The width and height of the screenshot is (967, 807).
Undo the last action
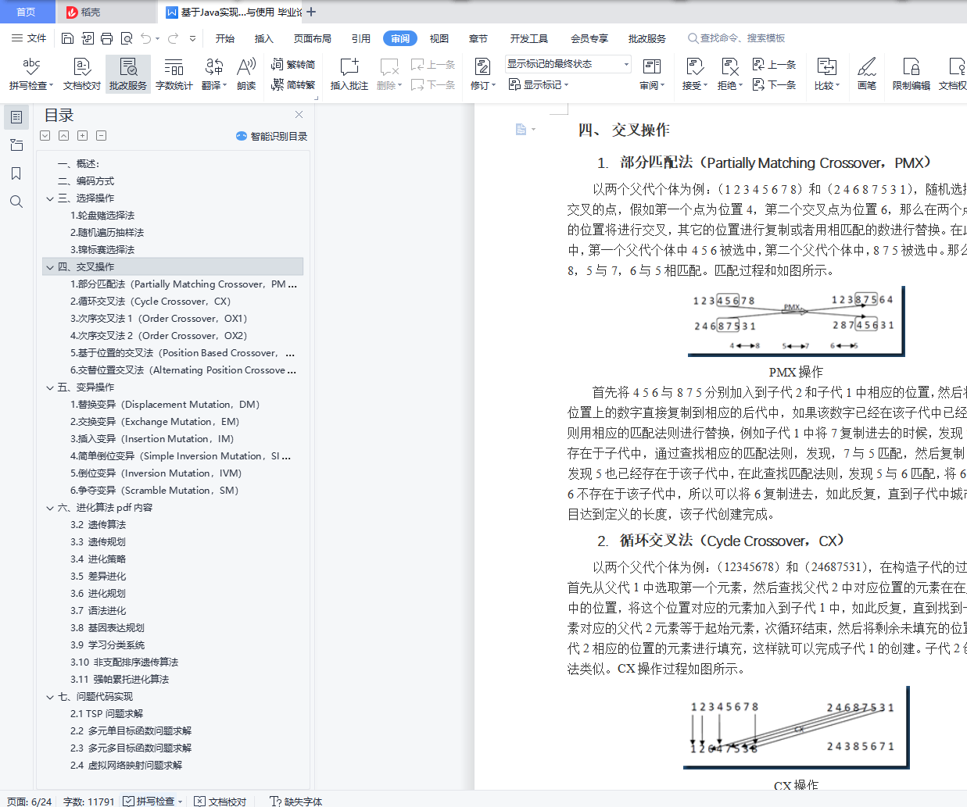[x=146, y=38]
